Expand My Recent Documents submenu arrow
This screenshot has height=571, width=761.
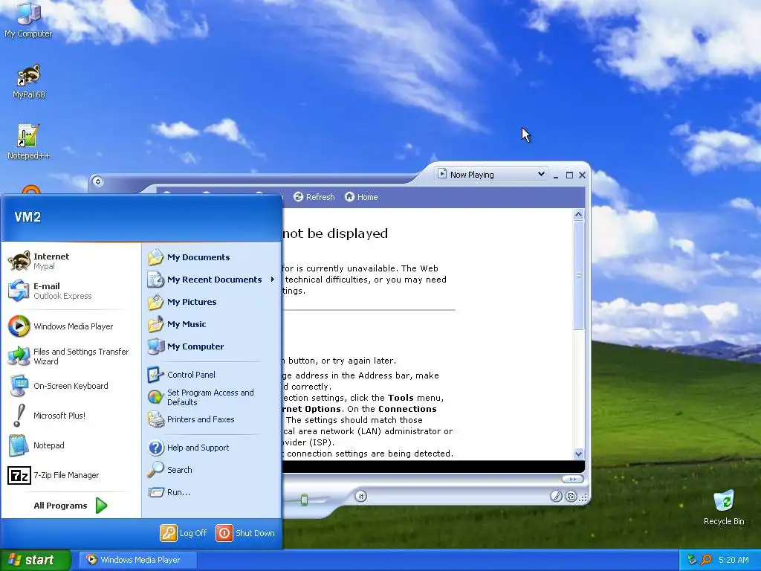(272, 280)
